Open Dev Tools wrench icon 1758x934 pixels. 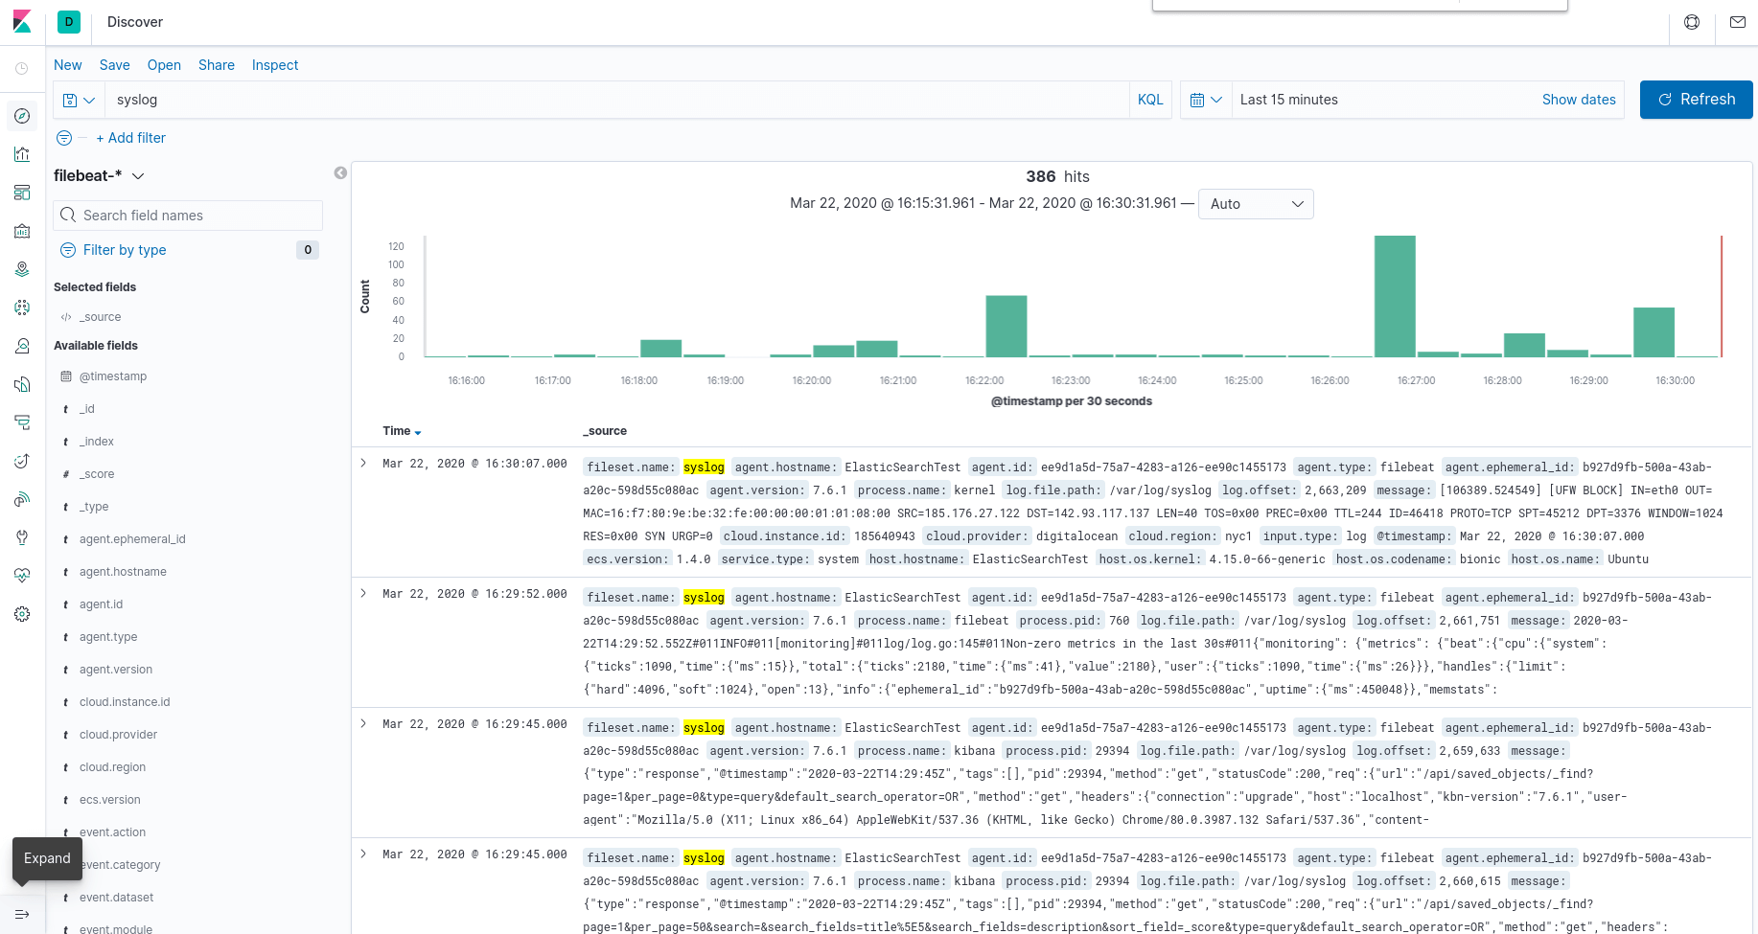point(22,537)
